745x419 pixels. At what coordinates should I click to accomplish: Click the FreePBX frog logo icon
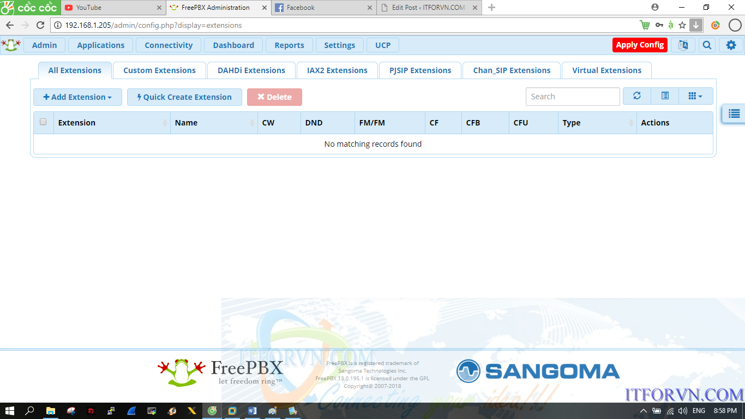point(10,45)
